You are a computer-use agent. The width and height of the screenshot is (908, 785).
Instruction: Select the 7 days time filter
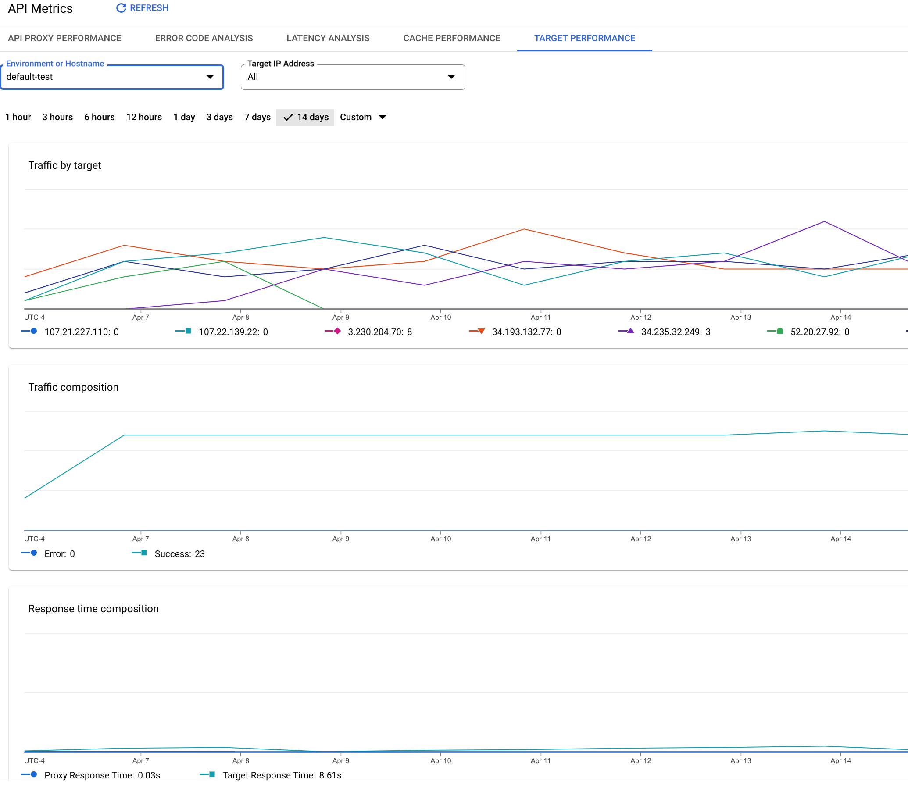click(257, 118)
